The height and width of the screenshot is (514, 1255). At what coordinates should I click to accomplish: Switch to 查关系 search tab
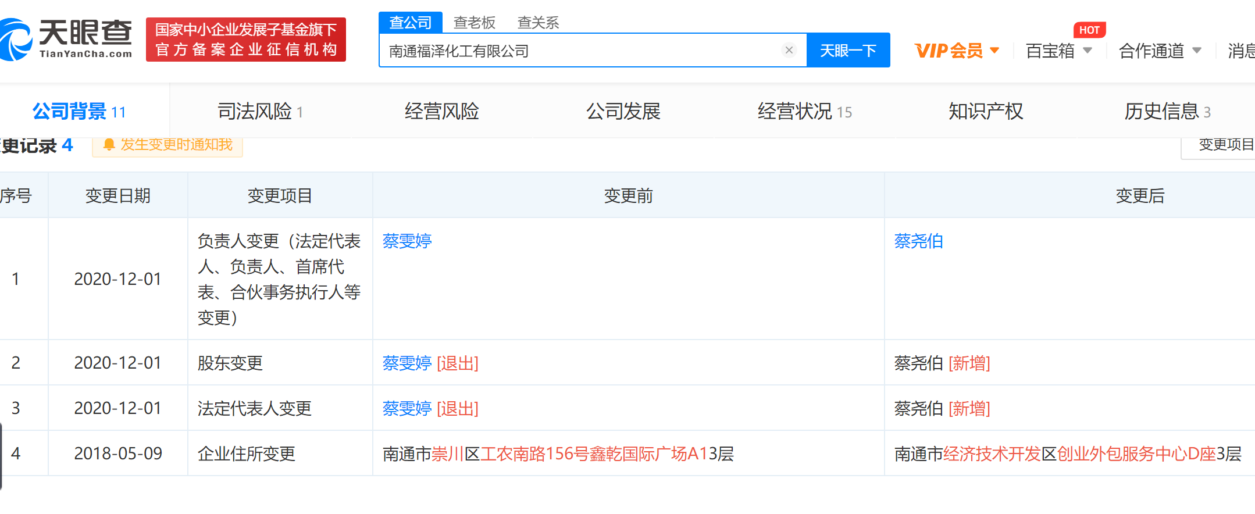coord(538,23)
